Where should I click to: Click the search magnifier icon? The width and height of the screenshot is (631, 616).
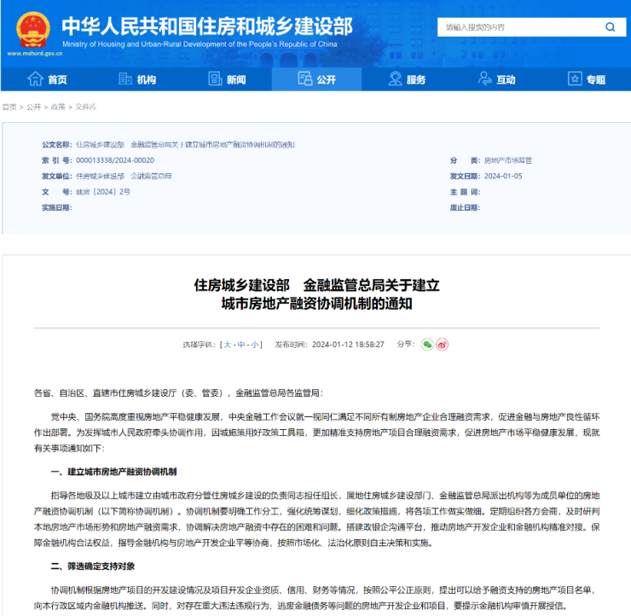click(610, 27)
